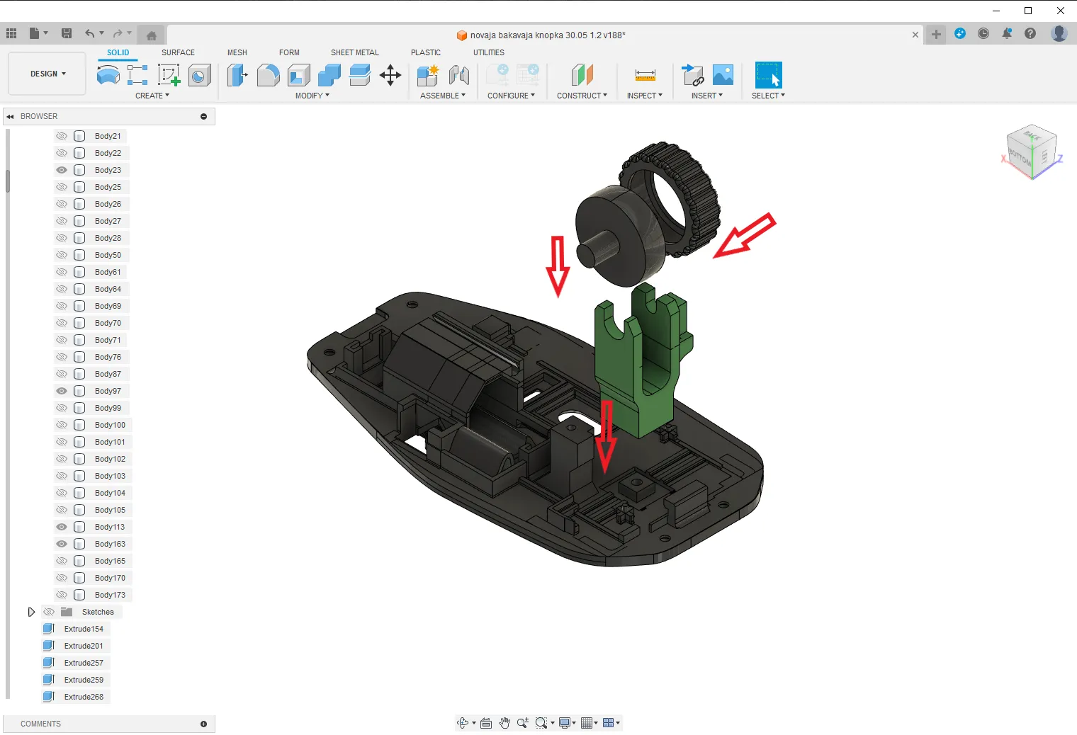The height and width of the screenshot is (735, 1077).
Task: Click the Press Pull tool
Action: (237, 74)
